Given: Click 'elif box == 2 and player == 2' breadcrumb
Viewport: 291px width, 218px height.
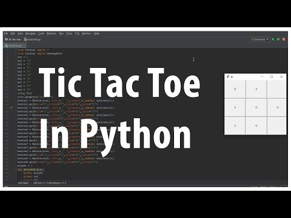Looking at the screenshot, I should (x=50, y=183).
